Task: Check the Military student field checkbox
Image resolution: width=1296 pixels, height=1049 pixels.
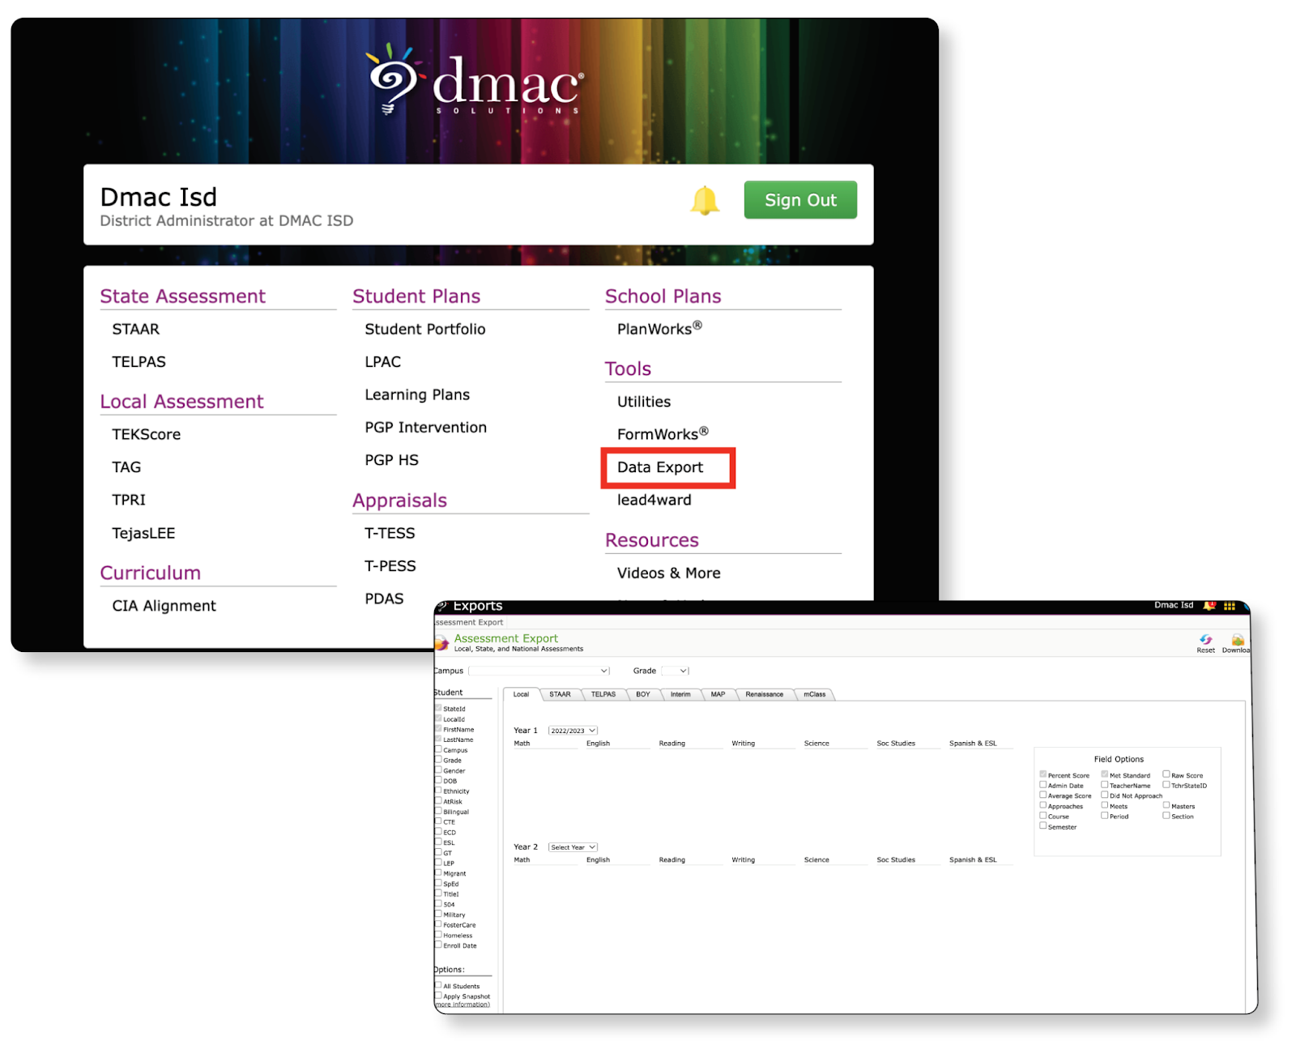Action: 438,915
